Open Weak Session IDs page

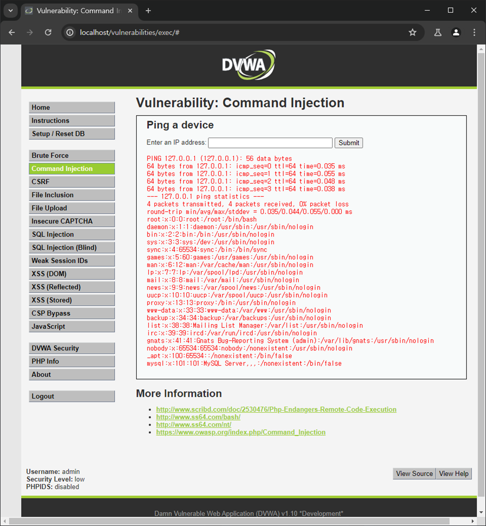click(x=72, y=260)
